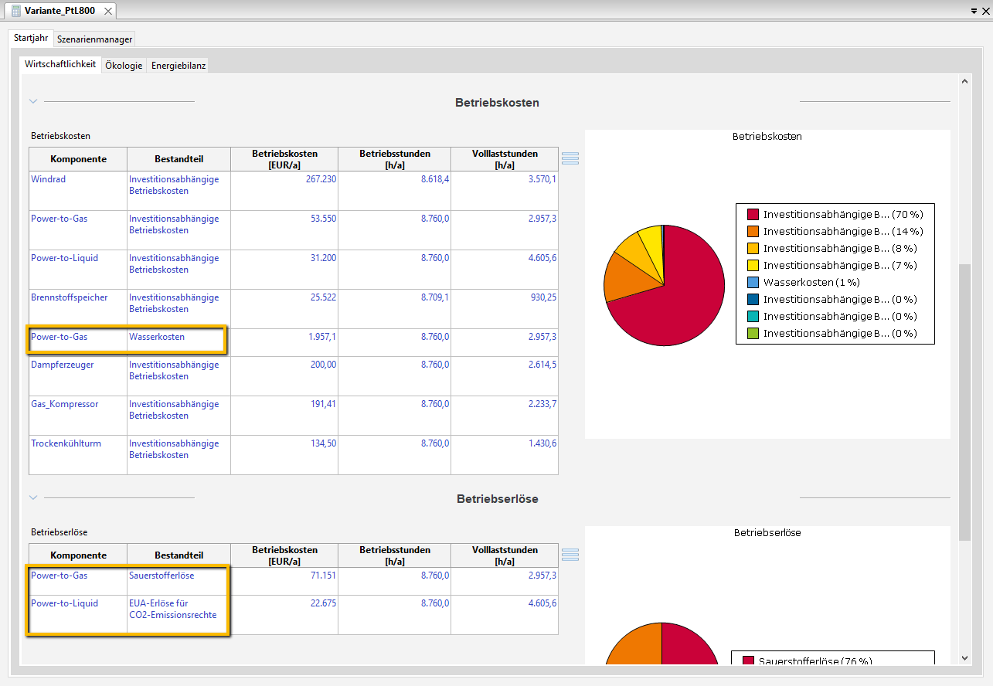Click the vertical scrollbar thumb
993x686 pixels.
[x=964, y=402]
